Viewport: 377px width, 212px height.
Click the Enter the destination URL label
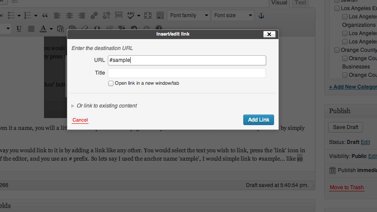click(102, 48)
